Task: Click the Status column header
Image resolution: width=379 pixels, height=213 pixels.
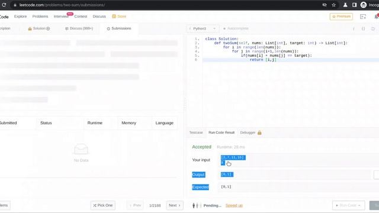Action: click(46, 123)
